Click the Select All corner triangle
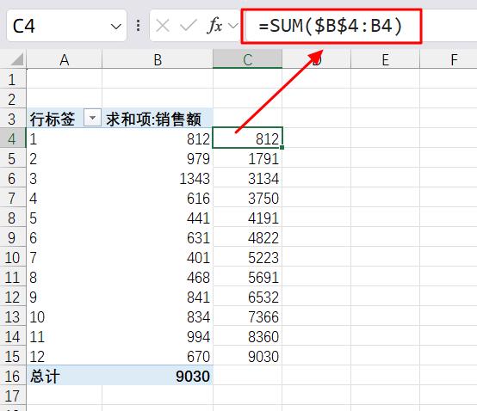The width and height of the screenshot is (477, 411). [x=17, y=59]
